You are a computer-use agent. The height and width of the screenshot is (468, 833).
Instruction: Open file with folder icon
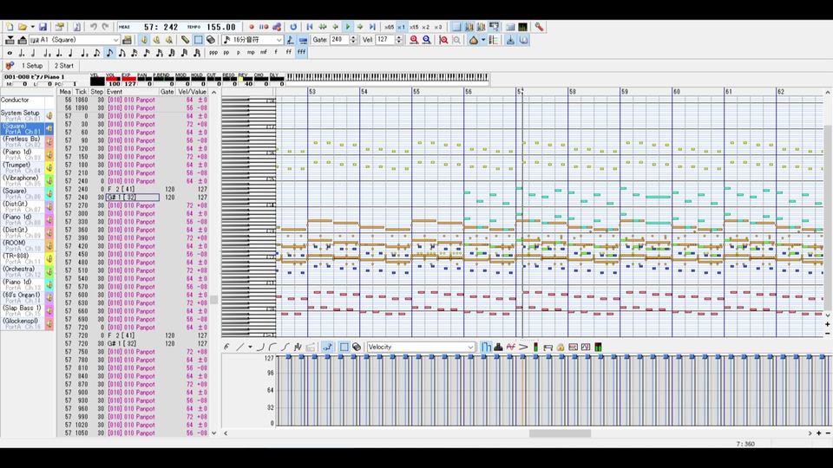click(x=23, y=27)
